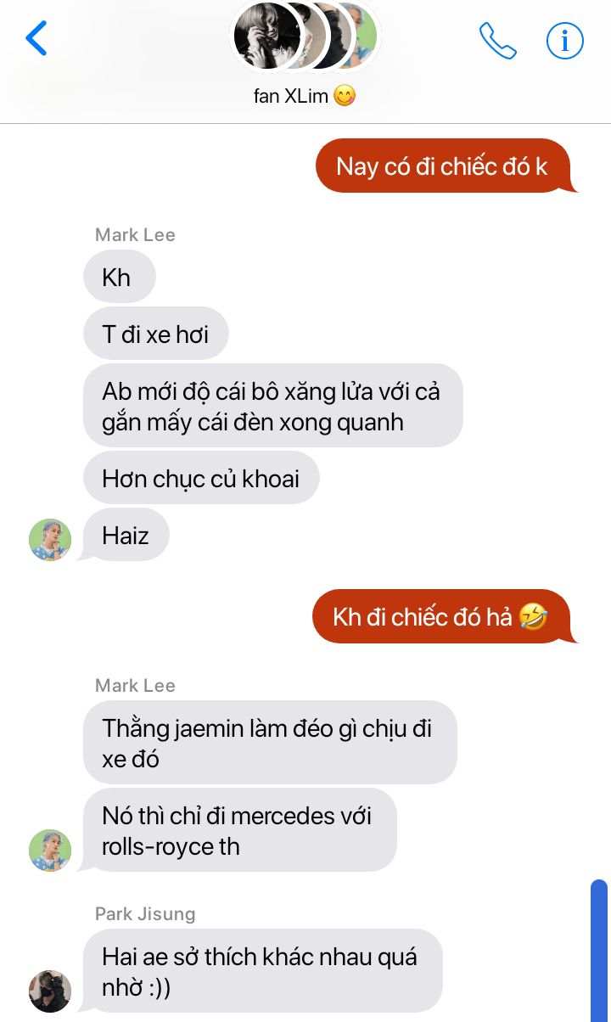Tap Mark Lee's avatar beside the rolls-royce message
The height and width of the screenshot is (1022, 611).
(x=50, y=851)
